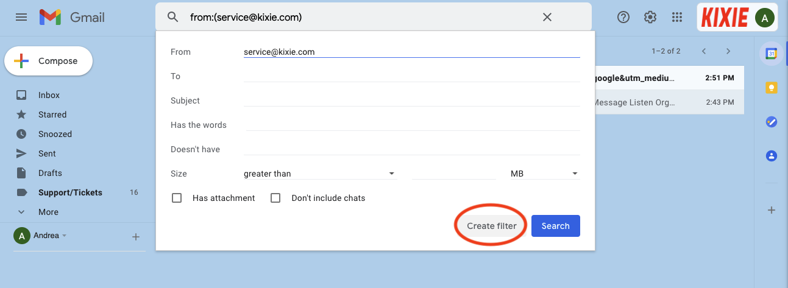
Task: Open Google Tasks side panel icon
Action: (771, 122)
